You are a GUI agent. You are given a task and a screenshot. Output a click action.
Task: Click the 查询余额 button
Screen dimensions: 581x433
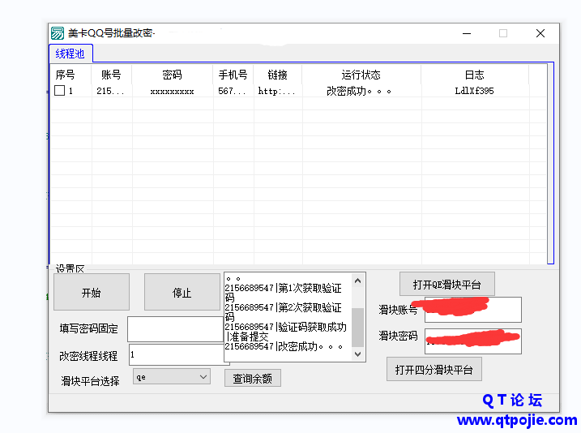click(x=253, y=378)
